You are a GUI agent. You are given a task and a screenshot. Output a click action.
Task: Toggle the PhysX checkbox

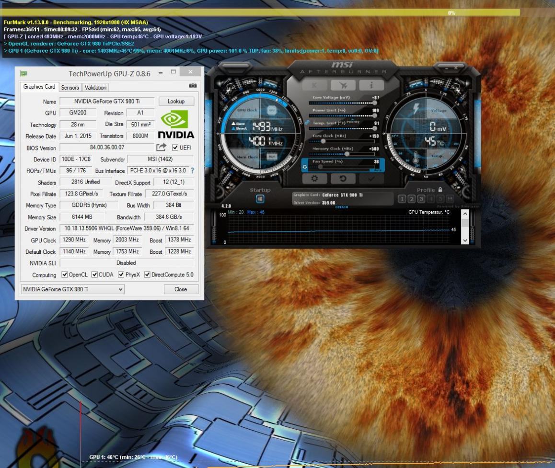point(121,274)
